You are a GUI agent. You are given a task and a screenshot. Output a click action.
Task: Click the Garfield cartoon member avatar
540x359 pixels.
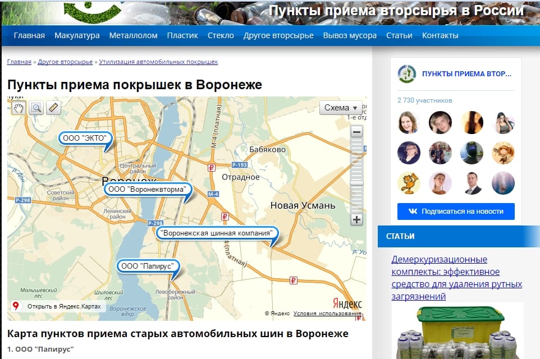point(409,183)
